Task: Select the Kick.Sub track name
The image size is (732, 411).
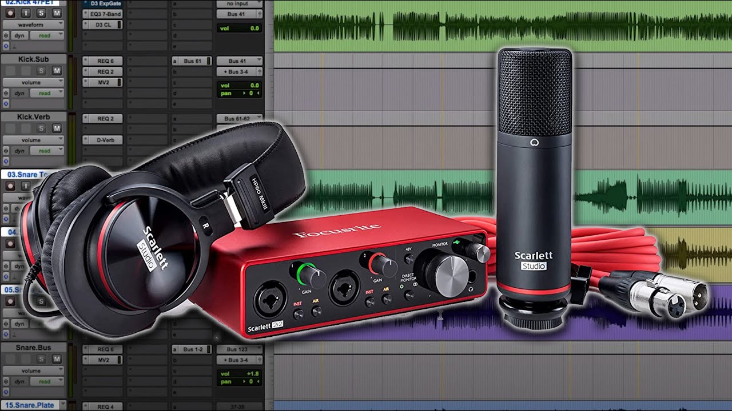Action: tap(33, 59)
